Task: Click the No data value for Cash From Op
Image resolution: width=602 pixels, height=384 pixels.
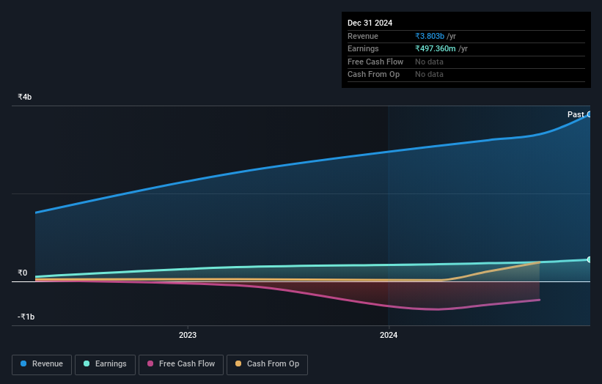Action: (x=429, y=75)
